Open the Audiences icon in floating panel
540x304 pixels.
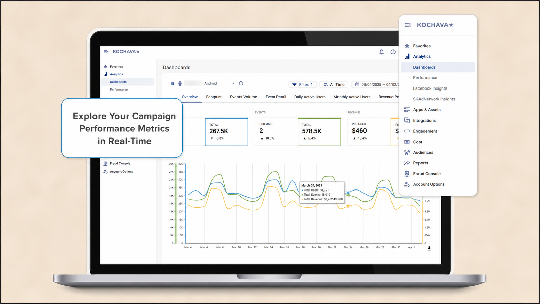coord(407,152)
